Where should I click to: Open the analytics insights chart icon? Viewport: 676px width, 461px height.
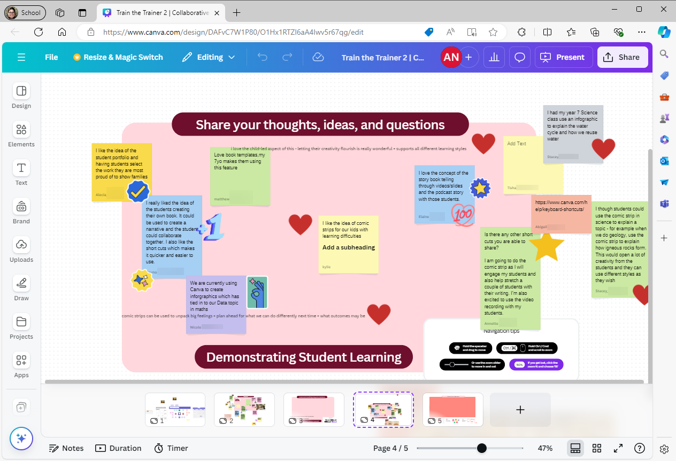(x=494, y=57)
